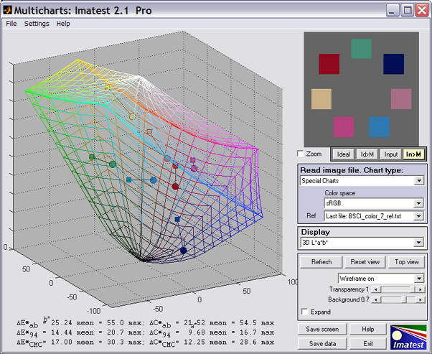The height and width of the screenshot is (354, 432).
Task: Click the dark navy circle marker in the plot
Action: click(184, 251)
